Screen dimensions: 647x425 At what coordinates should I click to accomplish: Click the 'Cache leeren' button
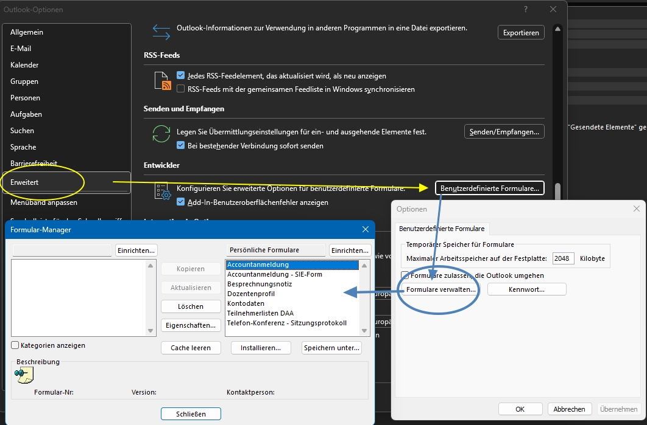tap(191, 348)
